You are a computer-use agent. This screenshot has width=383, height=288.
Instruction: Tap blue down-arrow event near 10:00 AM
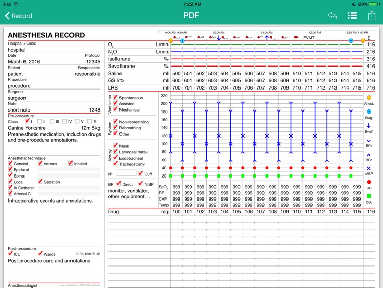(219, 38)
